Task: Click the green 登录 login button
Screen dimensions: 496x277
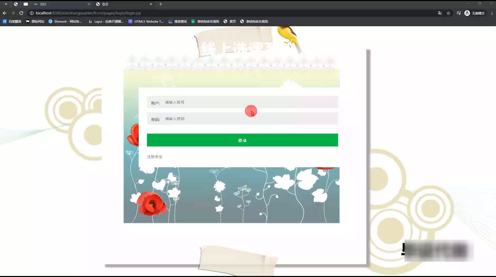Action: pos(242,140)
